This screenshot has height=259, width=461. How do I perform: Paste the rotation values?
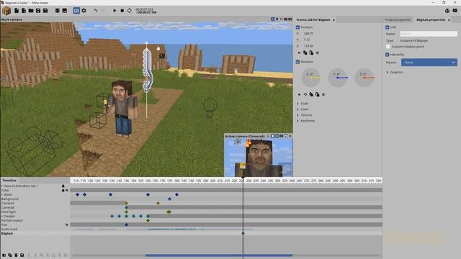(x=317, y=94)
